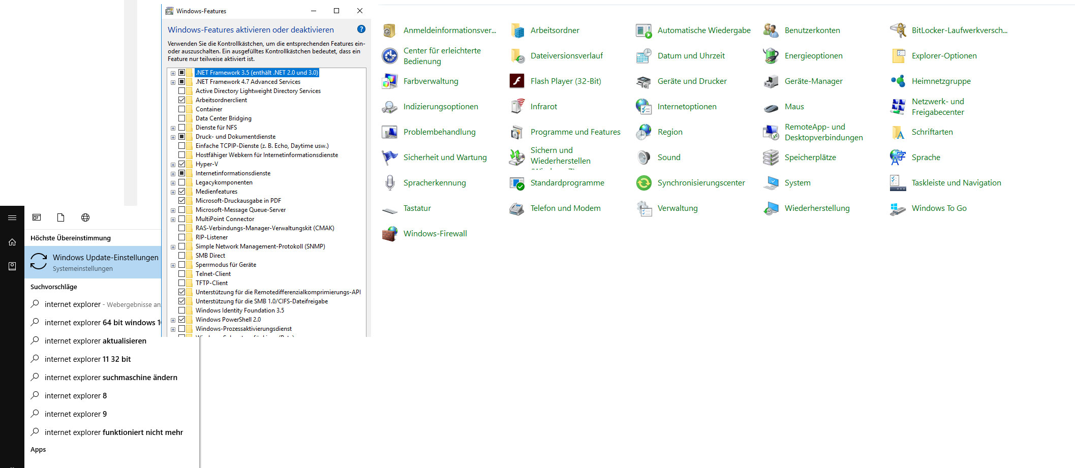
Task: Toggle the Arbeitsordnerclient checkbox
Action: coord(181,100)
